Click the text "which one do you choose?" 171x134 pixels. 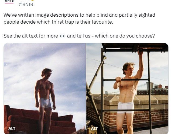click(x=125, y=36)
